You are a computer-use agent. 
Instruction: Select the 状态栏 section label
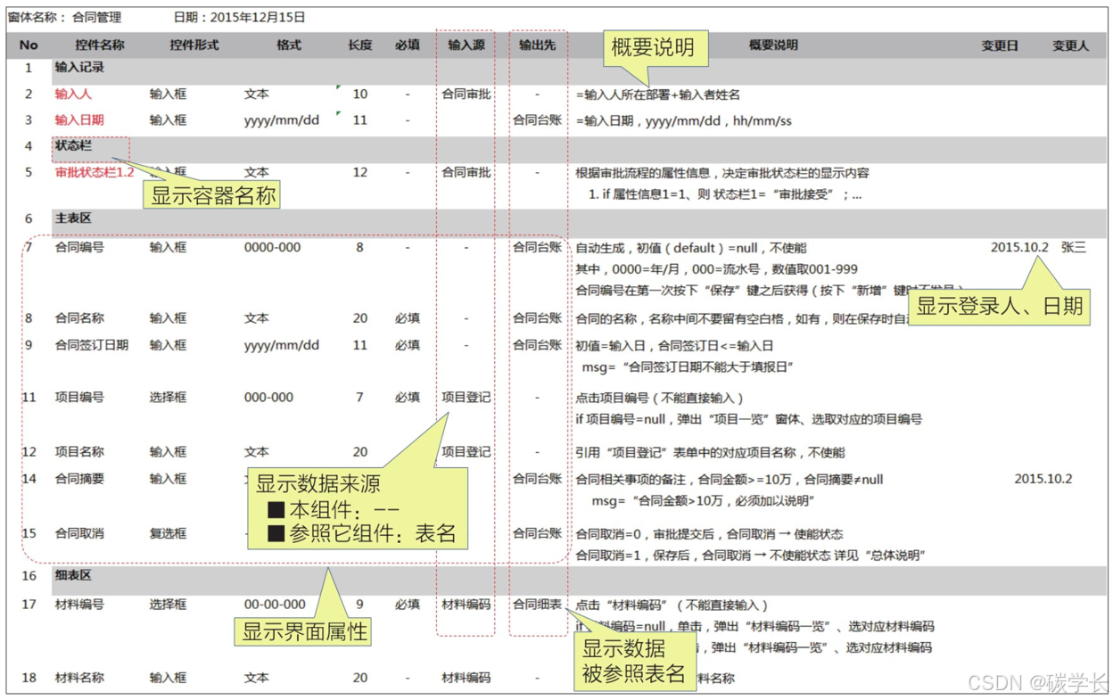pyautogui.click(x=73, y=144)
